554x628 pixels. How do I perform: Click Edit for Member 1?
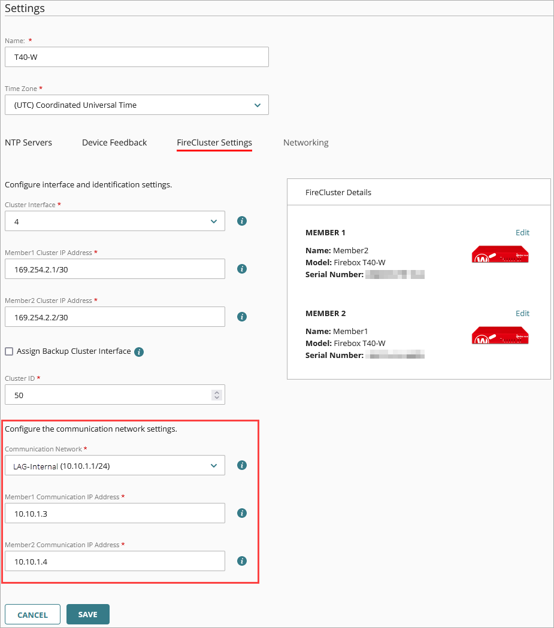point(522,232)
